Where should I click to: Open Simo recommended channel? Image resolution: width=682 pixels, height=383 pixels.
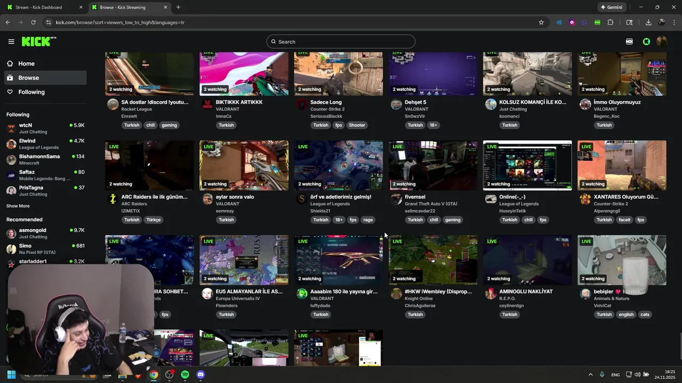click(x=45, y=249)
